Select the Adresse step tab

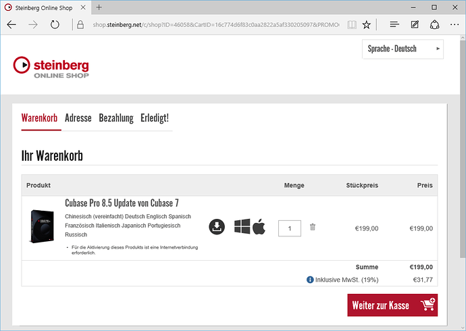coord(78,118)
